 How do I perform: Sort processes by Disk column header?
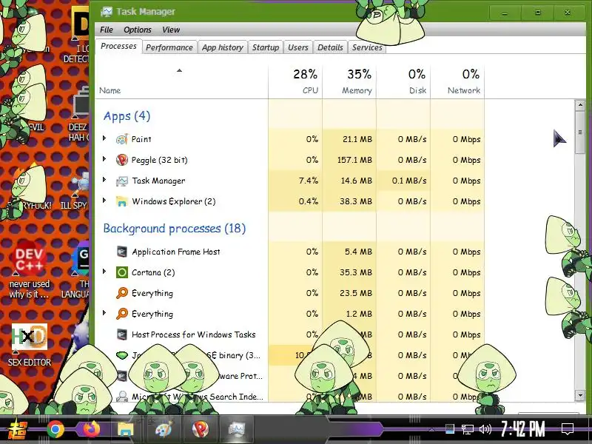(x=403, y=82)
